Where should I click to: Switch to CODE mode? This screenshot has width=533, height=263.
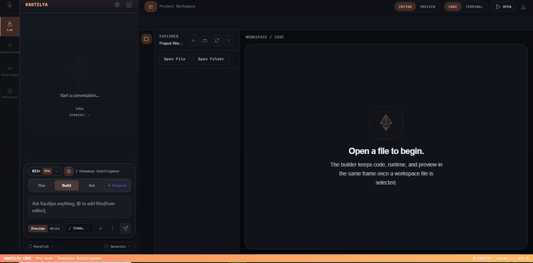pyautogui.click(x=453, y=7)
